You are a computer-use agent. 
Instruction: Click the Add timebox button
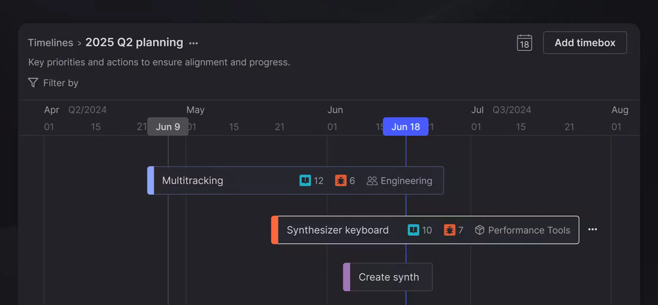(585, 43)
